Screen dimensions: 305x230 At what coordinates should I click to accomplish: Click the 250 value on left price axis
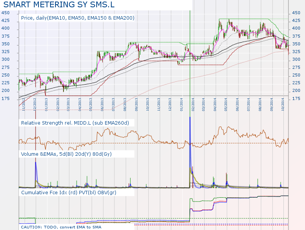coord(5,75)
